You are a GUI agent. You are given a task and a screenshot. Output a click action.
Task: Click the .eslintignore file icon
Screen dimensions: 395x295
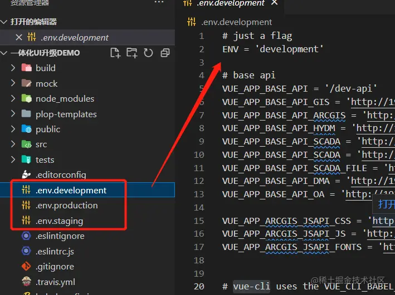coord(26,236)
